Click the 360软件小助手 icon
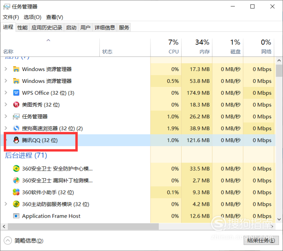Viewport: 283px width, 251px height. (x=16, y=192)
